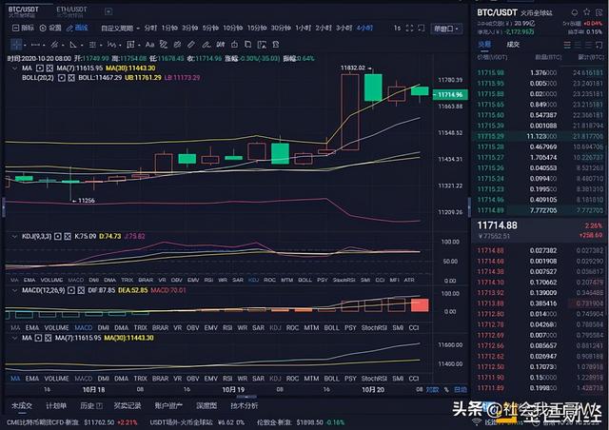
Task: Select MFI in the KDJ panel indicator row
Action: (394, 280)
